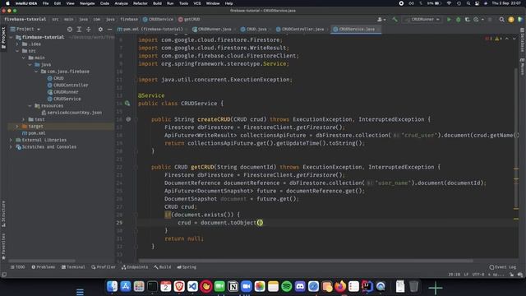Build project using the hammer icon
The width and height of the screenshot is (526, 296).
pos(394,20)
